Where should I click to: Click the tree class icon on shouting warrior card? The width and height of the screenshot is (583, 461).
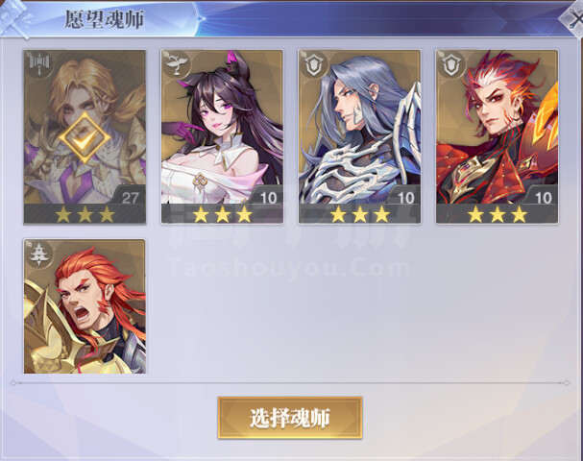(x=39, y=253)
